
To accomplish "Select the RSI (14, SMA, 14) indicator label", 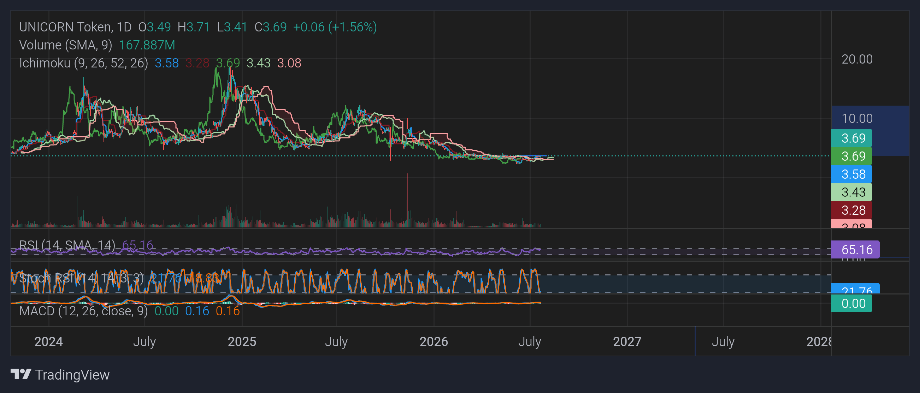I will coord(67,245).
